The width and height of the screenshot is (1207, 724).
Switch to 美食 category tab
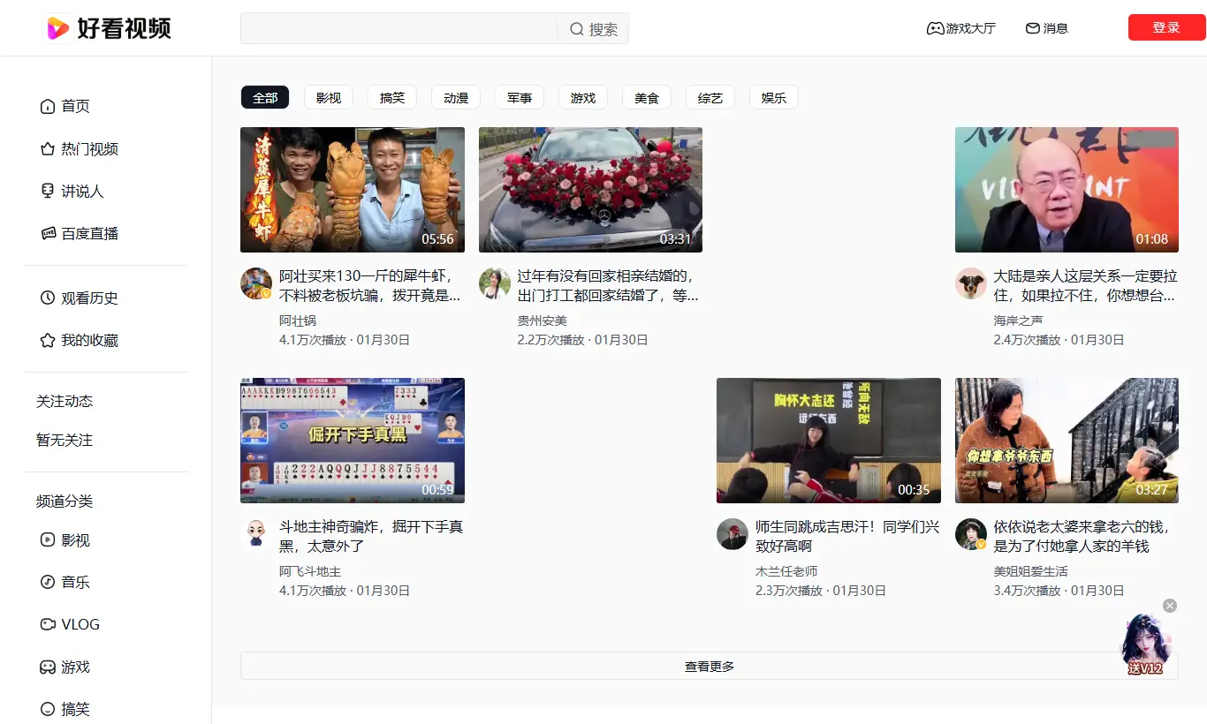pyautogui.click(x=647, y=98)
